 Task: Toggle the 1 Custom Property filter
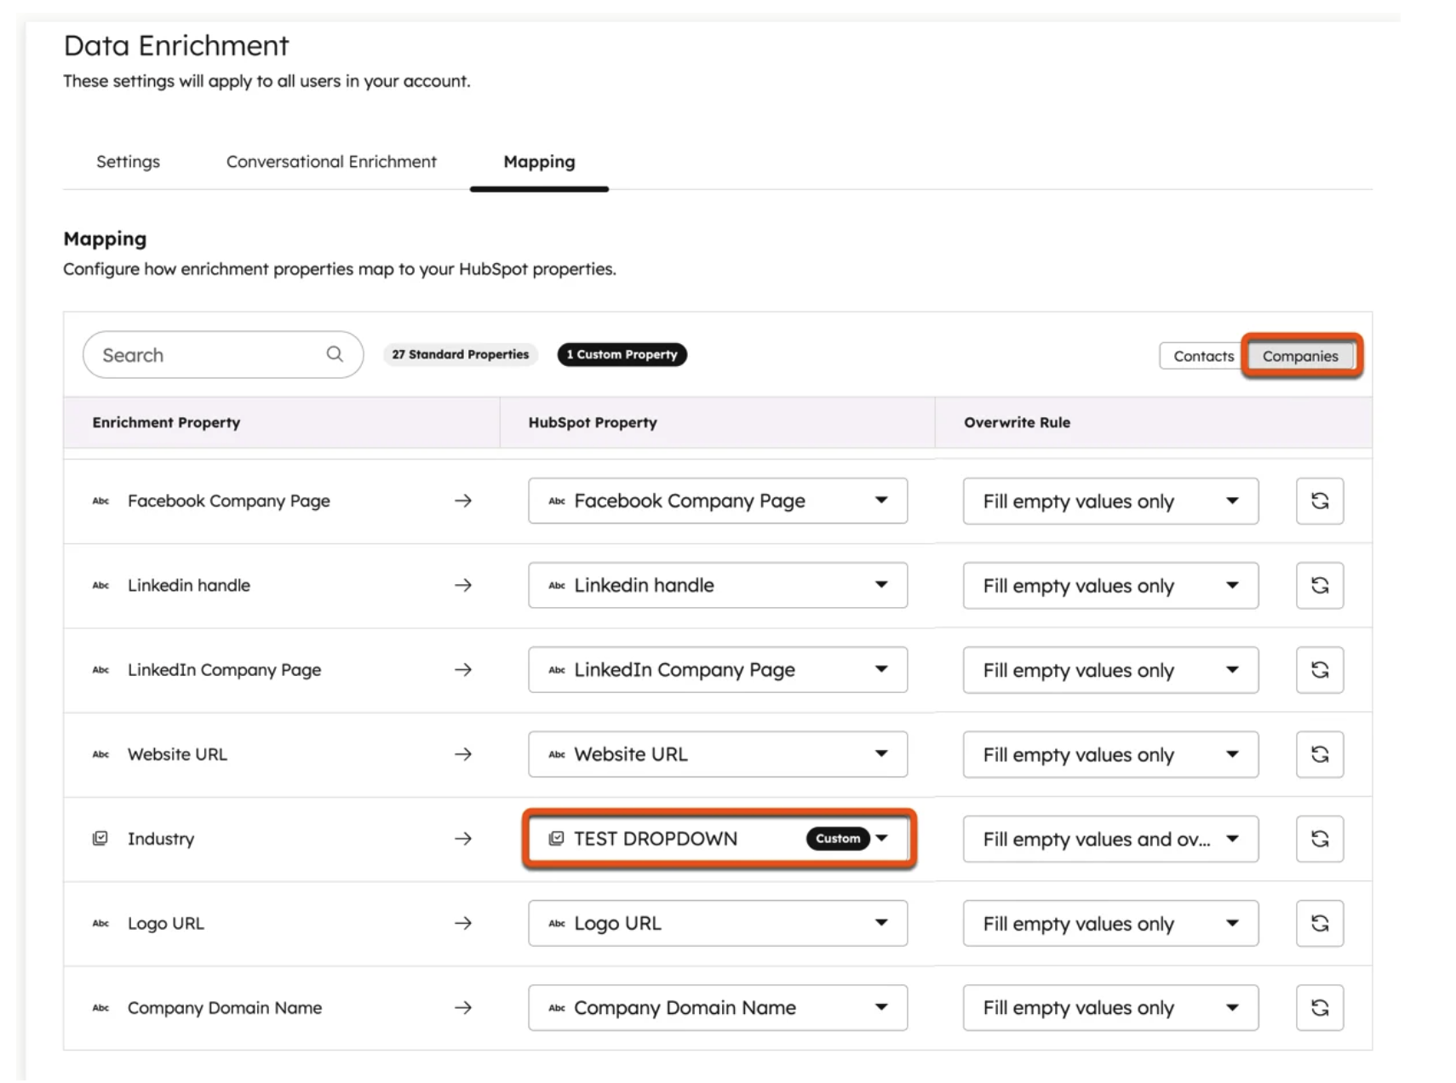622,354
